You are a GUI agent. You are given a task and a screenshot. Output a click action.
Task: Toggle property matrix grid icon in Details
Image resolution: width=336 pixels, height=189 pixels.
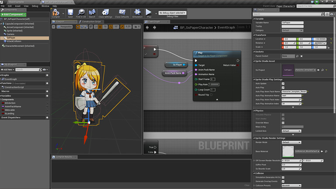pyautogui.click(x=327, y=14)
